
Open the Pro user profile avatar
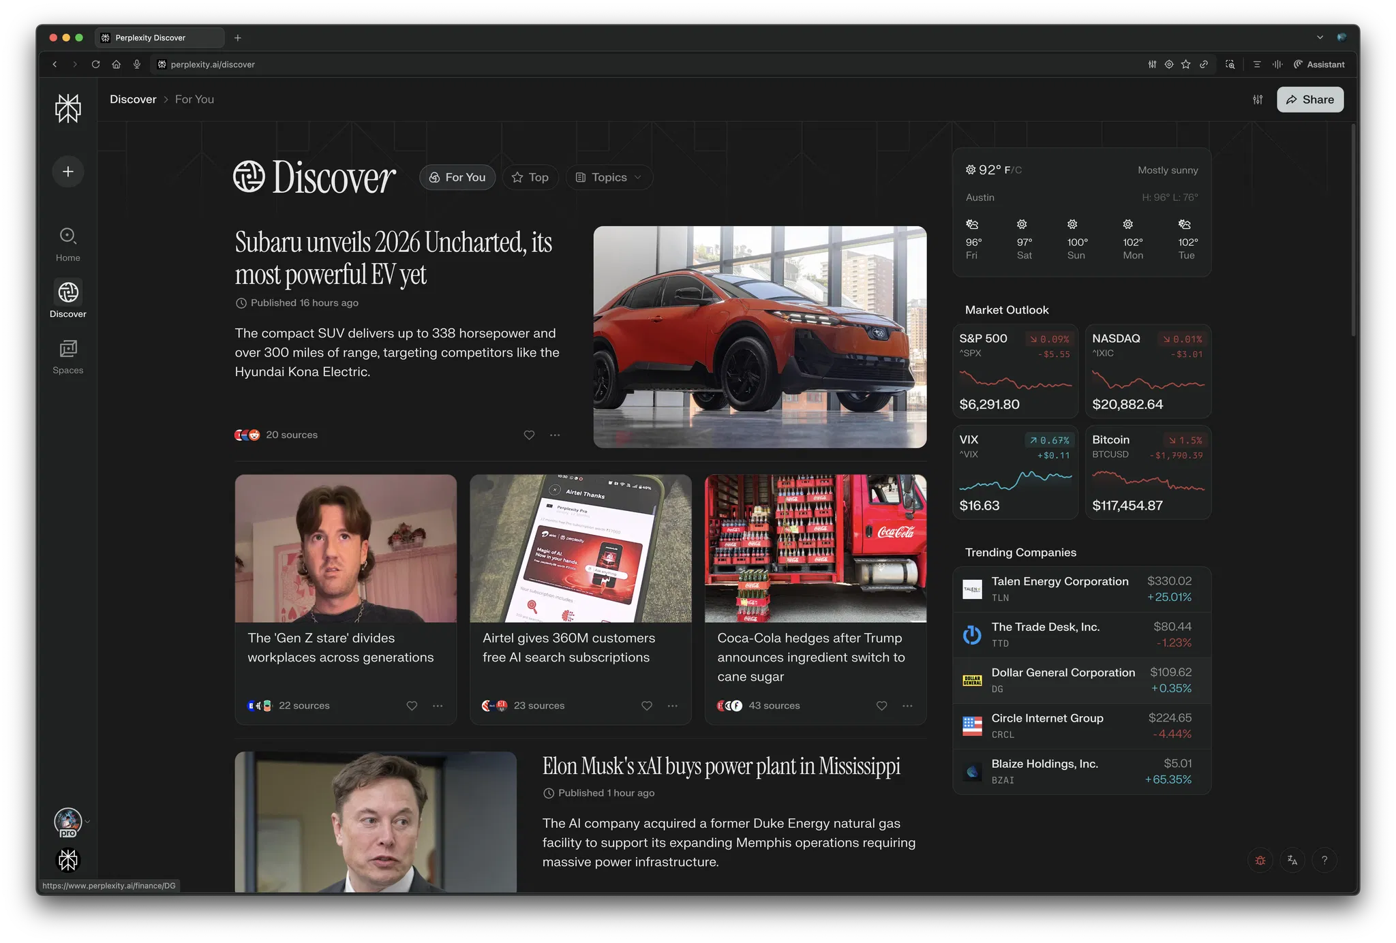tap(68, 822)
